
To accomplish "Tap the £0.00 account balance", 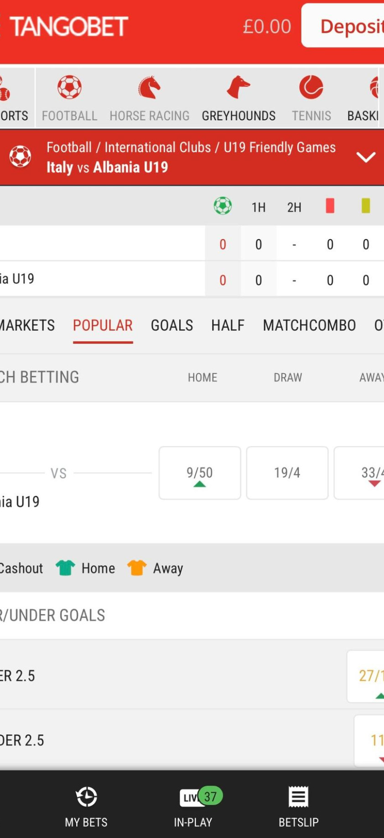I will click(x=267, y=27).
